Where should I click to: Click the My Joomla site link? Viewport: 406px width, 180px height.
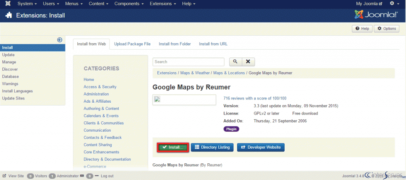pyautogui.click(x=369, y=4)
